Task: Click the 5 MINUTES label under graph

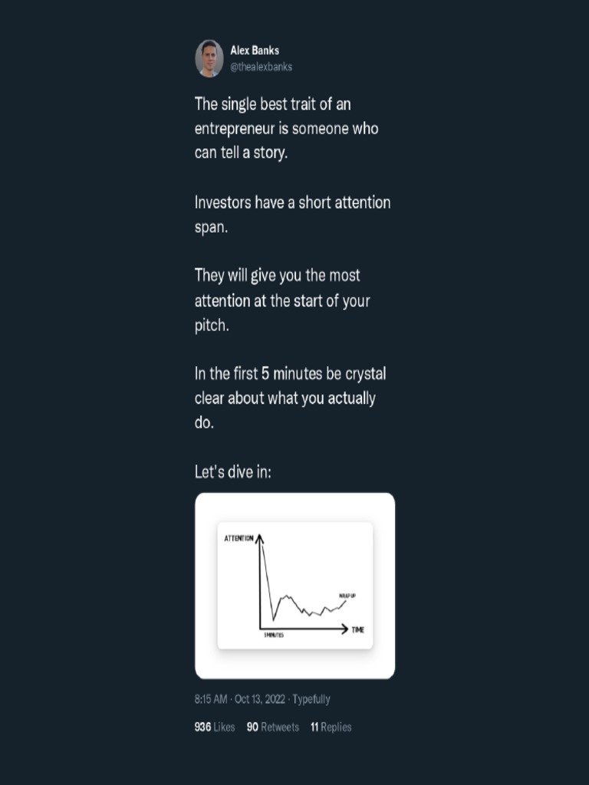Action: (274, 636)
